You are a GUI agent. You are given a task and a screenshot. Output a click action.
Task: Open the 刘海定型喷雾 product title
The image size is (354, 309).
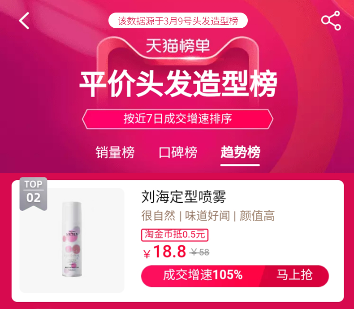coord(184,197)
